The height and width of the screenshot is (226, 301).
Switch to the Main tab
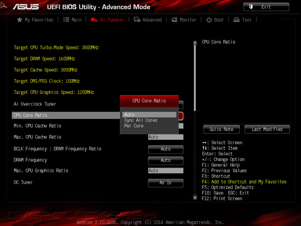point(72,20)
